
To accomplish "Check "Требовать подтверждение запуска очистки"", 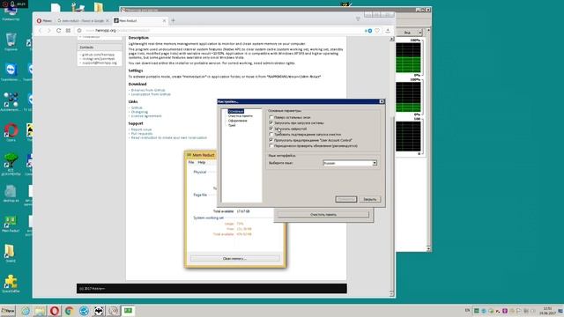I will [271, 135].
